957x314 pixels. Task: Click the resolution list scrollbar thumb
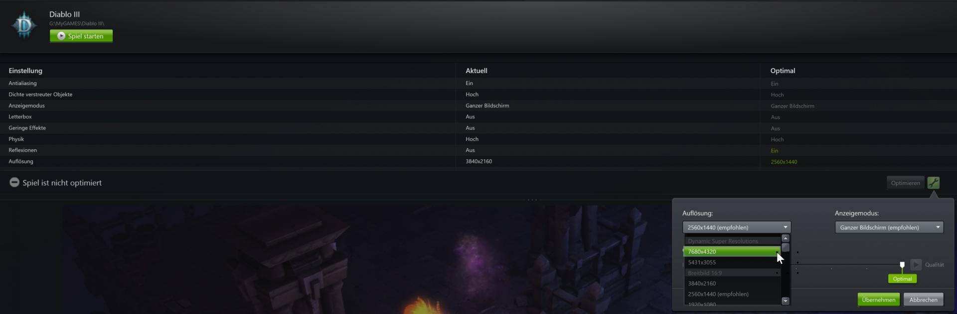(786, 247)
